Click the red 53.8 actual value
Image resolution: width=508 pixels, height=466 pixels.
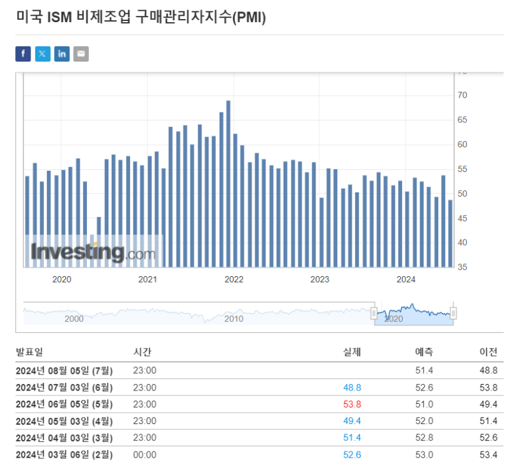[352, 404]
